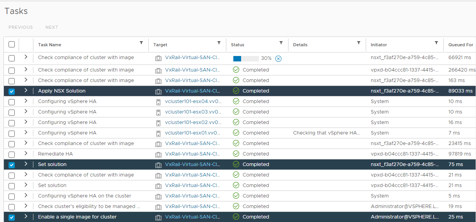Viewport: 476px width, 222px height.
Task: Open vcluster101-esx04 host target link
Action: coord(193,101)
